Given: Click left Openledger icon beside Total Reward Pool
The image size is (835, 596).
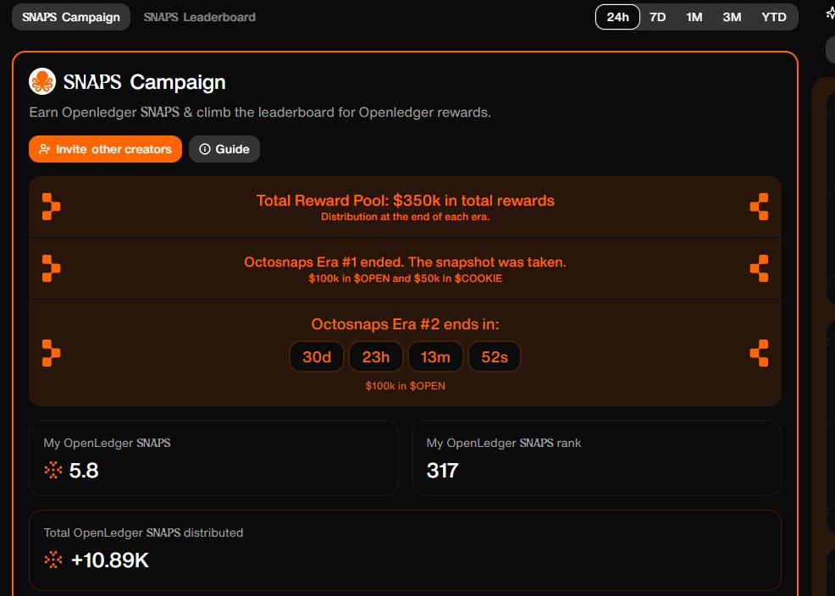Looking at the screenshot, I should click(51, 207).
